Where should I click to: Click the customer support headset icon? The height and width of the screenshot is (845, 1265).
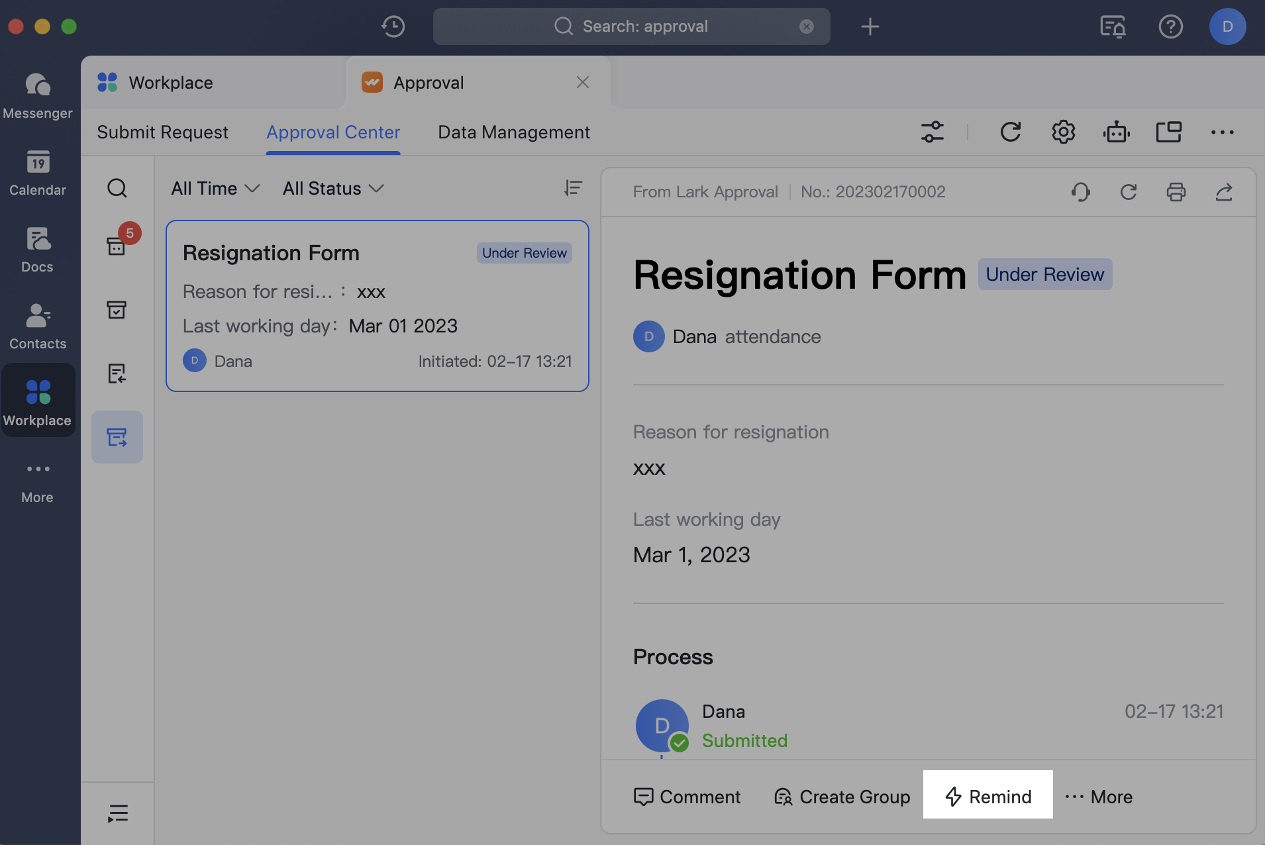click(1080, 192)
